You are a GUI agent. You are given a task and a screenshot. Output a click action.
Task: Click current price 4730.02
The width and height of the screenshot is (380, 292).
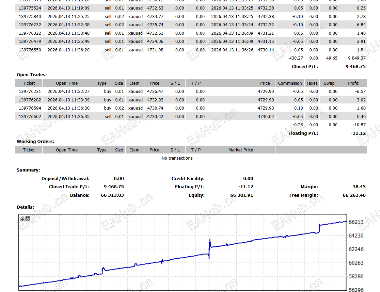(266, 117)
